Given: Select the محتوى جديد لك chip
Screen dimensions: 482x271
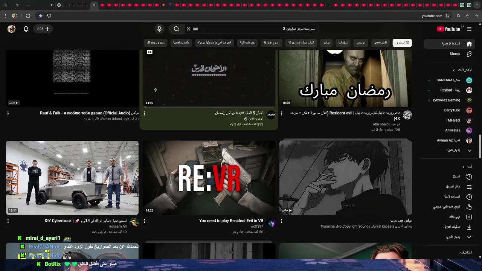Looking at the screenshot, I should [156, 43].
